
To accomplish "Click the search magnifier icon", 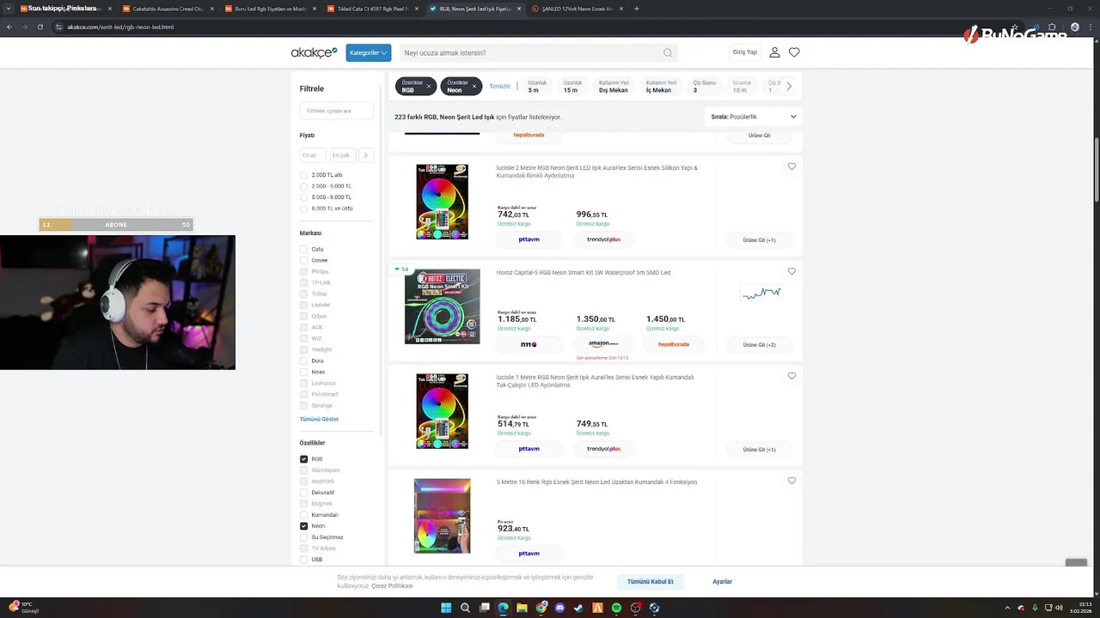I will [668, 53].
